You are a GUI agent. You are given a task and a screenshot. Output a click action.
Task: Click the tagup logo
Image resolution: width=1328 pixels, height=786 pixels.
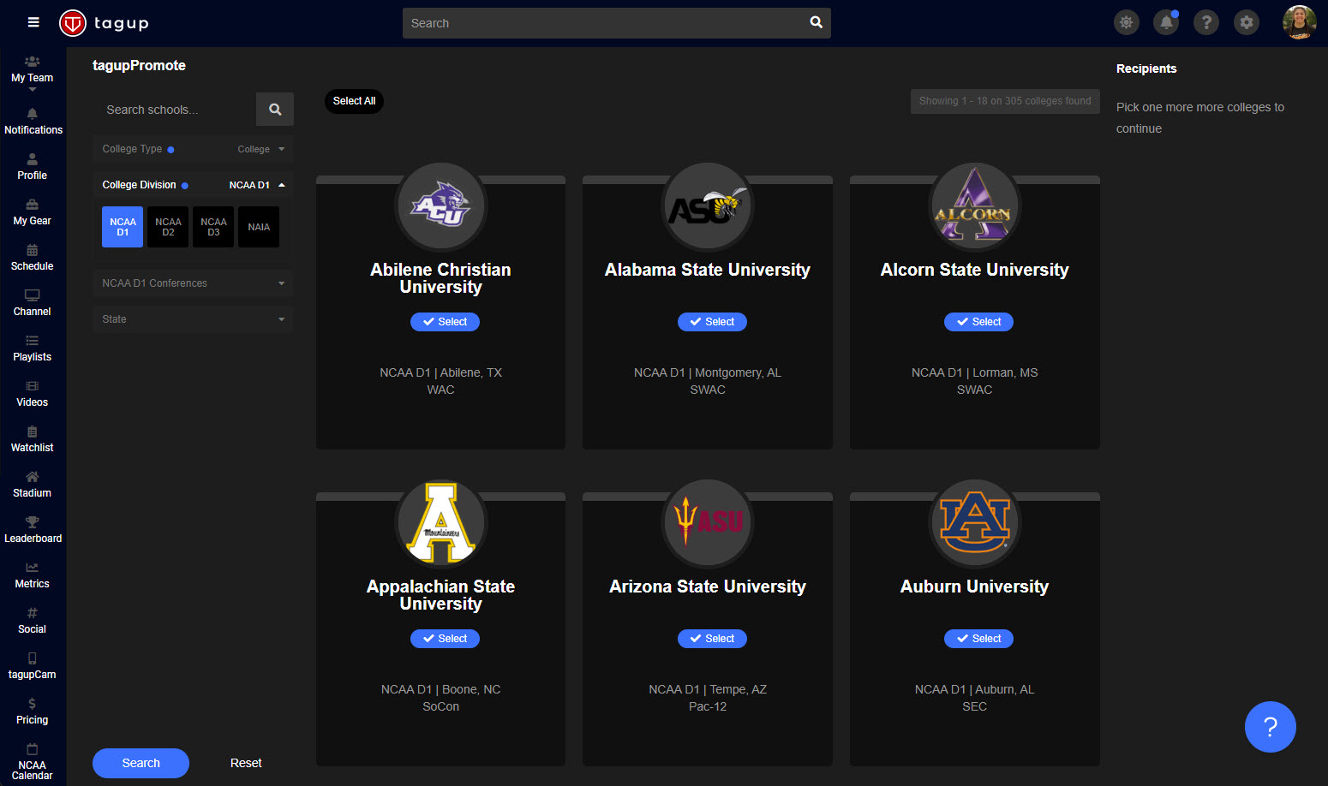coord(104,23)
